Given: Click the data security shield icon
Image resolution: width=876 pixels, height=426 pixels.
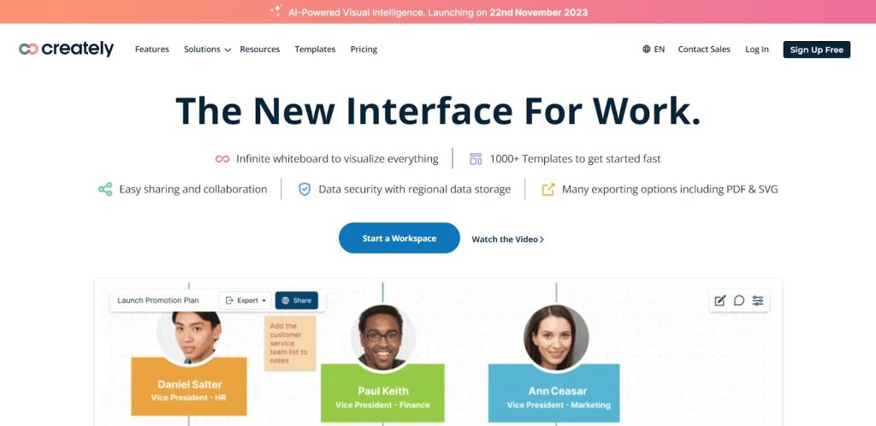Looking at the screenshot, I should tap(305, 189).
